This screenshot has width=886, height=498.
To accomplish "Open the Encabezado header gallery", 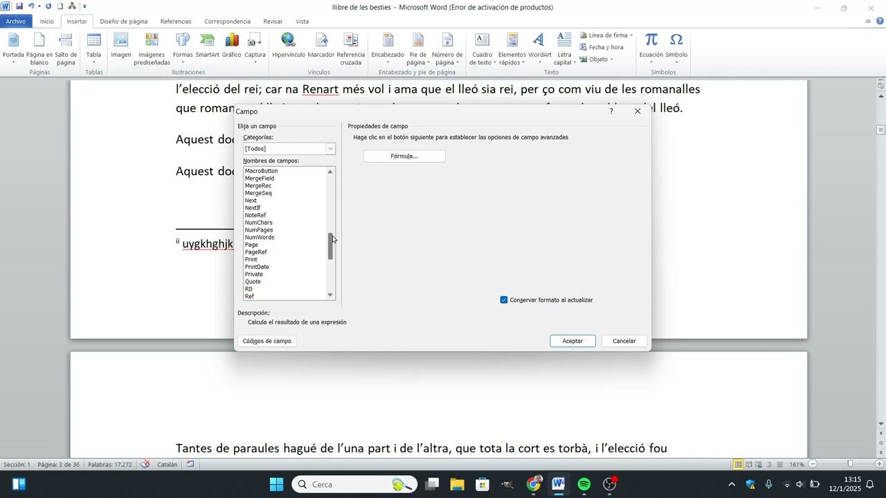I will click(388, 48).
